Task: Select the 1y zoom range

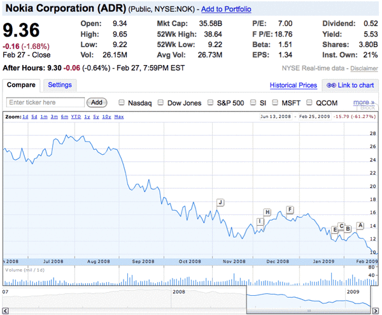Action: point(87,117)
